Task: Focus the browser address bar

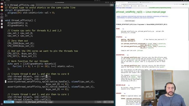Action: 148,4
